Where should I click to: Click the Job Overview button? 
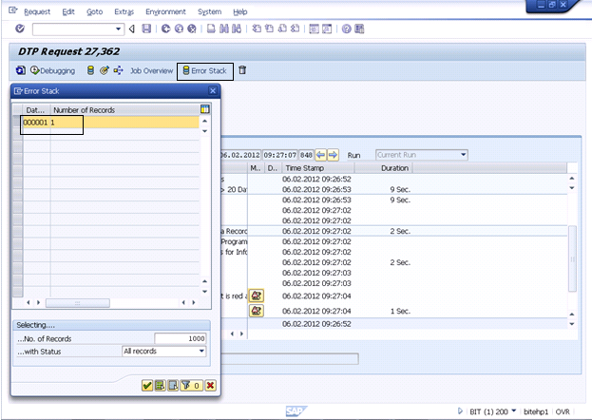pyautogui.click(x=151, y=70)
